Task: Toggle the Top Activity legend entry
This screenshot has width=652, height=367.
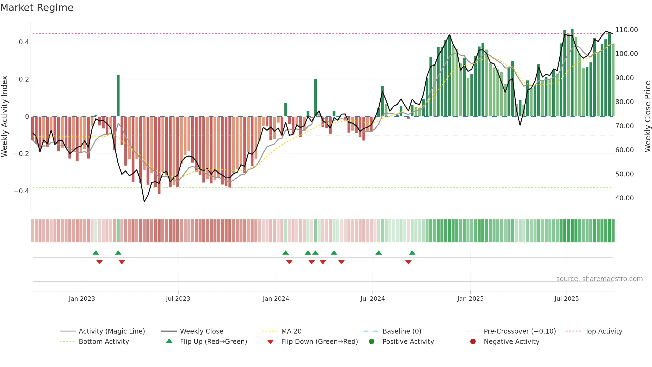Action: click(594, 331)
